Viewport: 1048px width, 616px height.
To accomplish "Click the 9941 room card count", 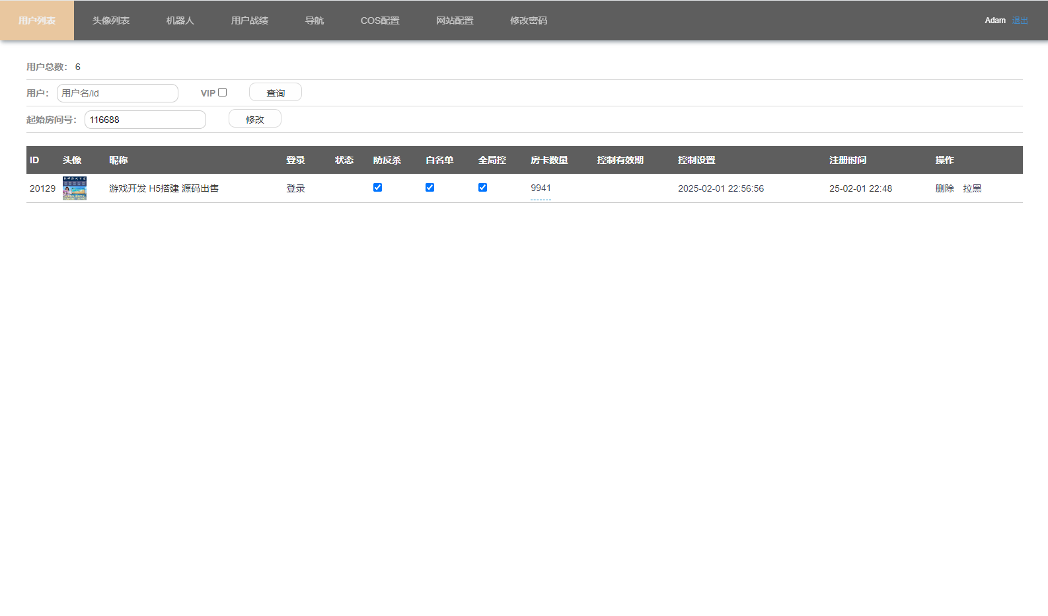I will tap(541, 188).
